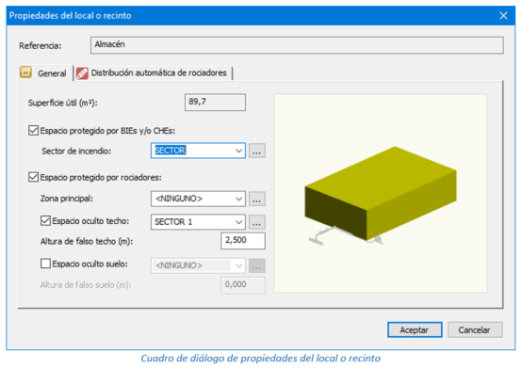Click the Altura de falso techo field
The image size is (522, 368).
[243, 240]
